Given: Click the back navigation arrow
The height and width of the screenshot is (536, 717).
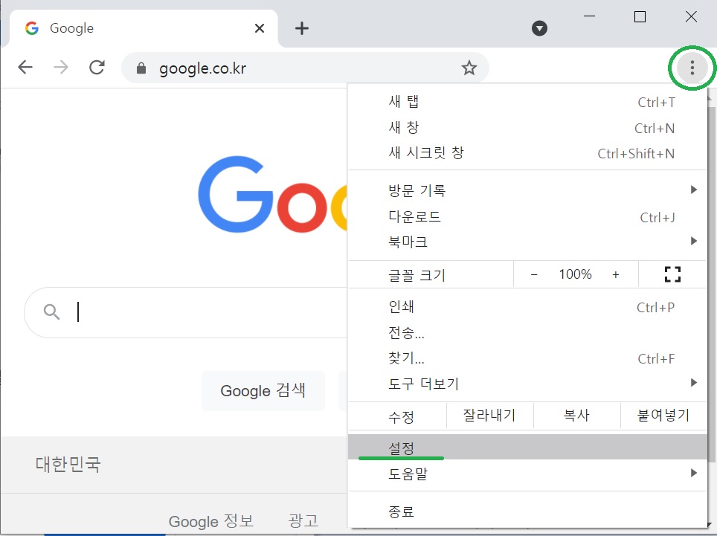Looking at the screenshot, I should (x=25, y=68).
